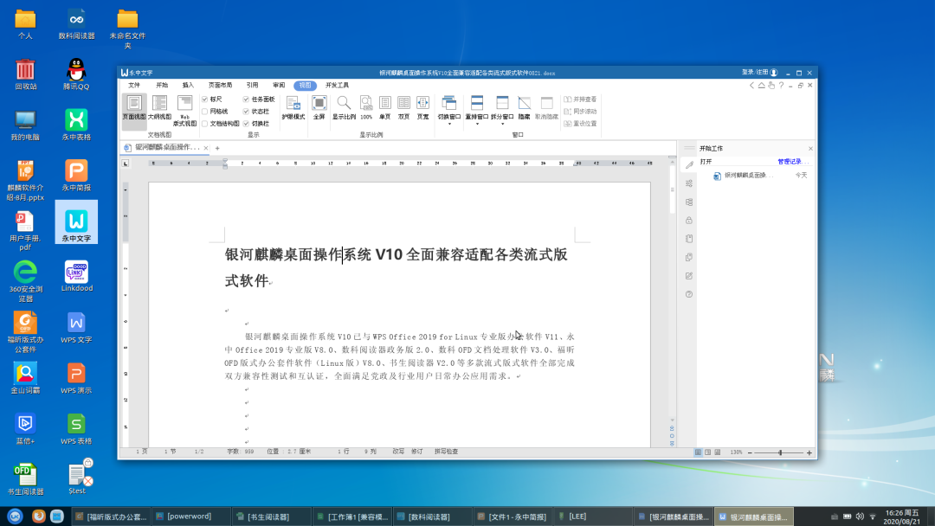Click the [powerword] taskbar item
Viewport: 935px width, 526px height.
[189, 516]
